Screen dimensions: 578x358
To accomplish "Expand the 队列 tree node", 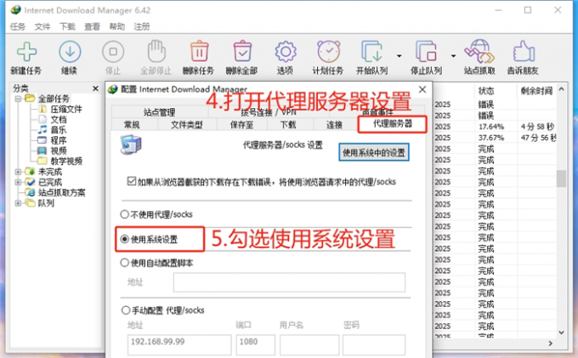I will (18, 202).
